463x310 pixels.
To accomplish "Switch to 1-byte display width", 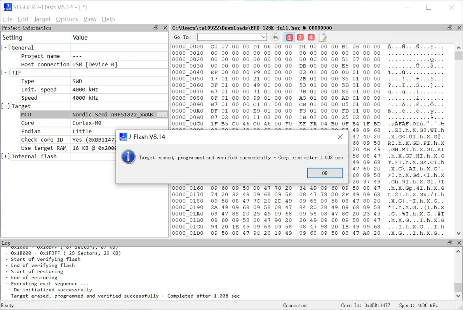I will tap(289, 37).
